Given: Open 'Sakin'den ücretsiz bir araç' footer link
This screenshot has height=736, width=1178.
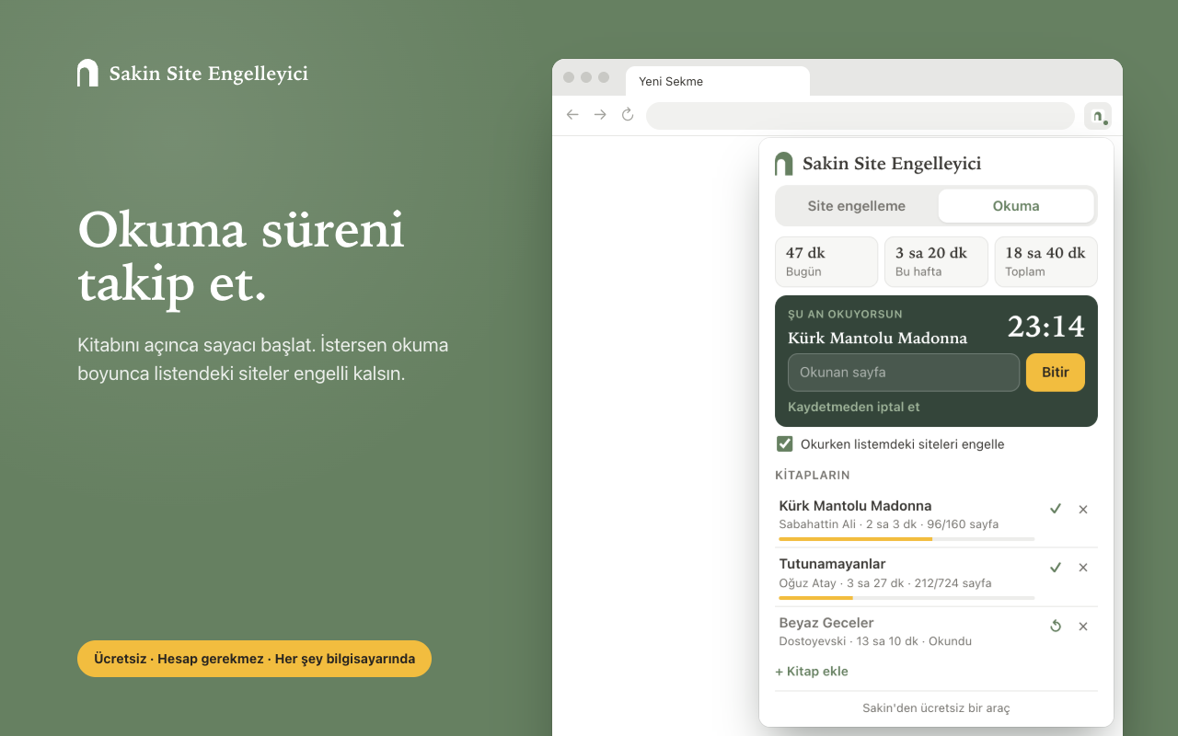Looking at the screenshot, I should pyautogui.click(x=936, y=708).
